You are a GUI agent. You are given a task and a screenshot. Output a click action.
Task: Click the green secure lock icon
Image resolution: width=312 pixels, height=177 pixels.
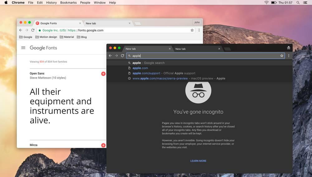pos(40,30)
